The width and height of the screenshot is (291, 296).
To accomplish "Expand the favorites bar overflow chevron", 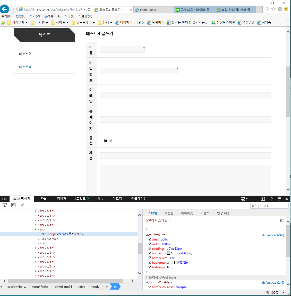I will pyautogui.click(x=288, y=20).
